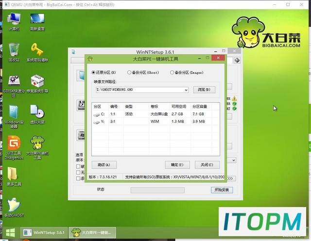
Task: Launch the system password clear key icon
Action: click(37, 52)
